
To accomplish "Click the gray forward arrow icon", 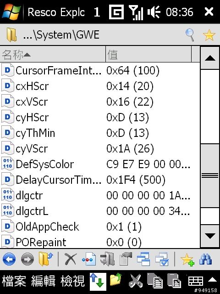I will (x=27, y=259).
